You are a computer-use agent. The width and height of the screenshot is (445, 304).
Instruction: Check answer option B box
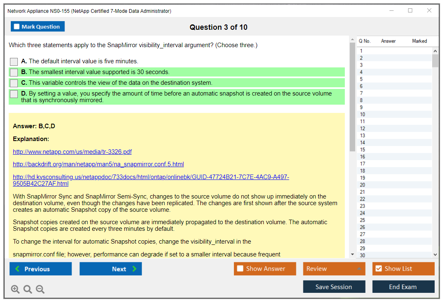(x=14, y=72)
